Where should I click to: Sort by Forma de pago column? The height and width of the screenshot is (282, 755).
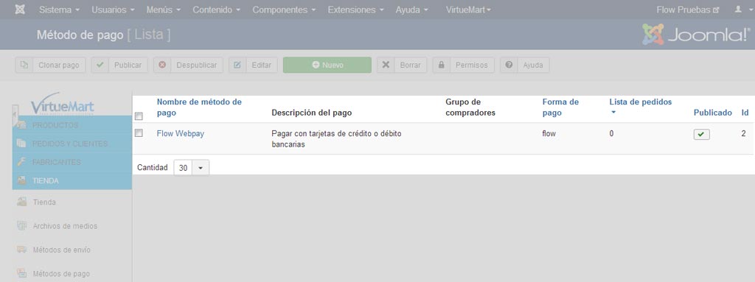point(560,107)
